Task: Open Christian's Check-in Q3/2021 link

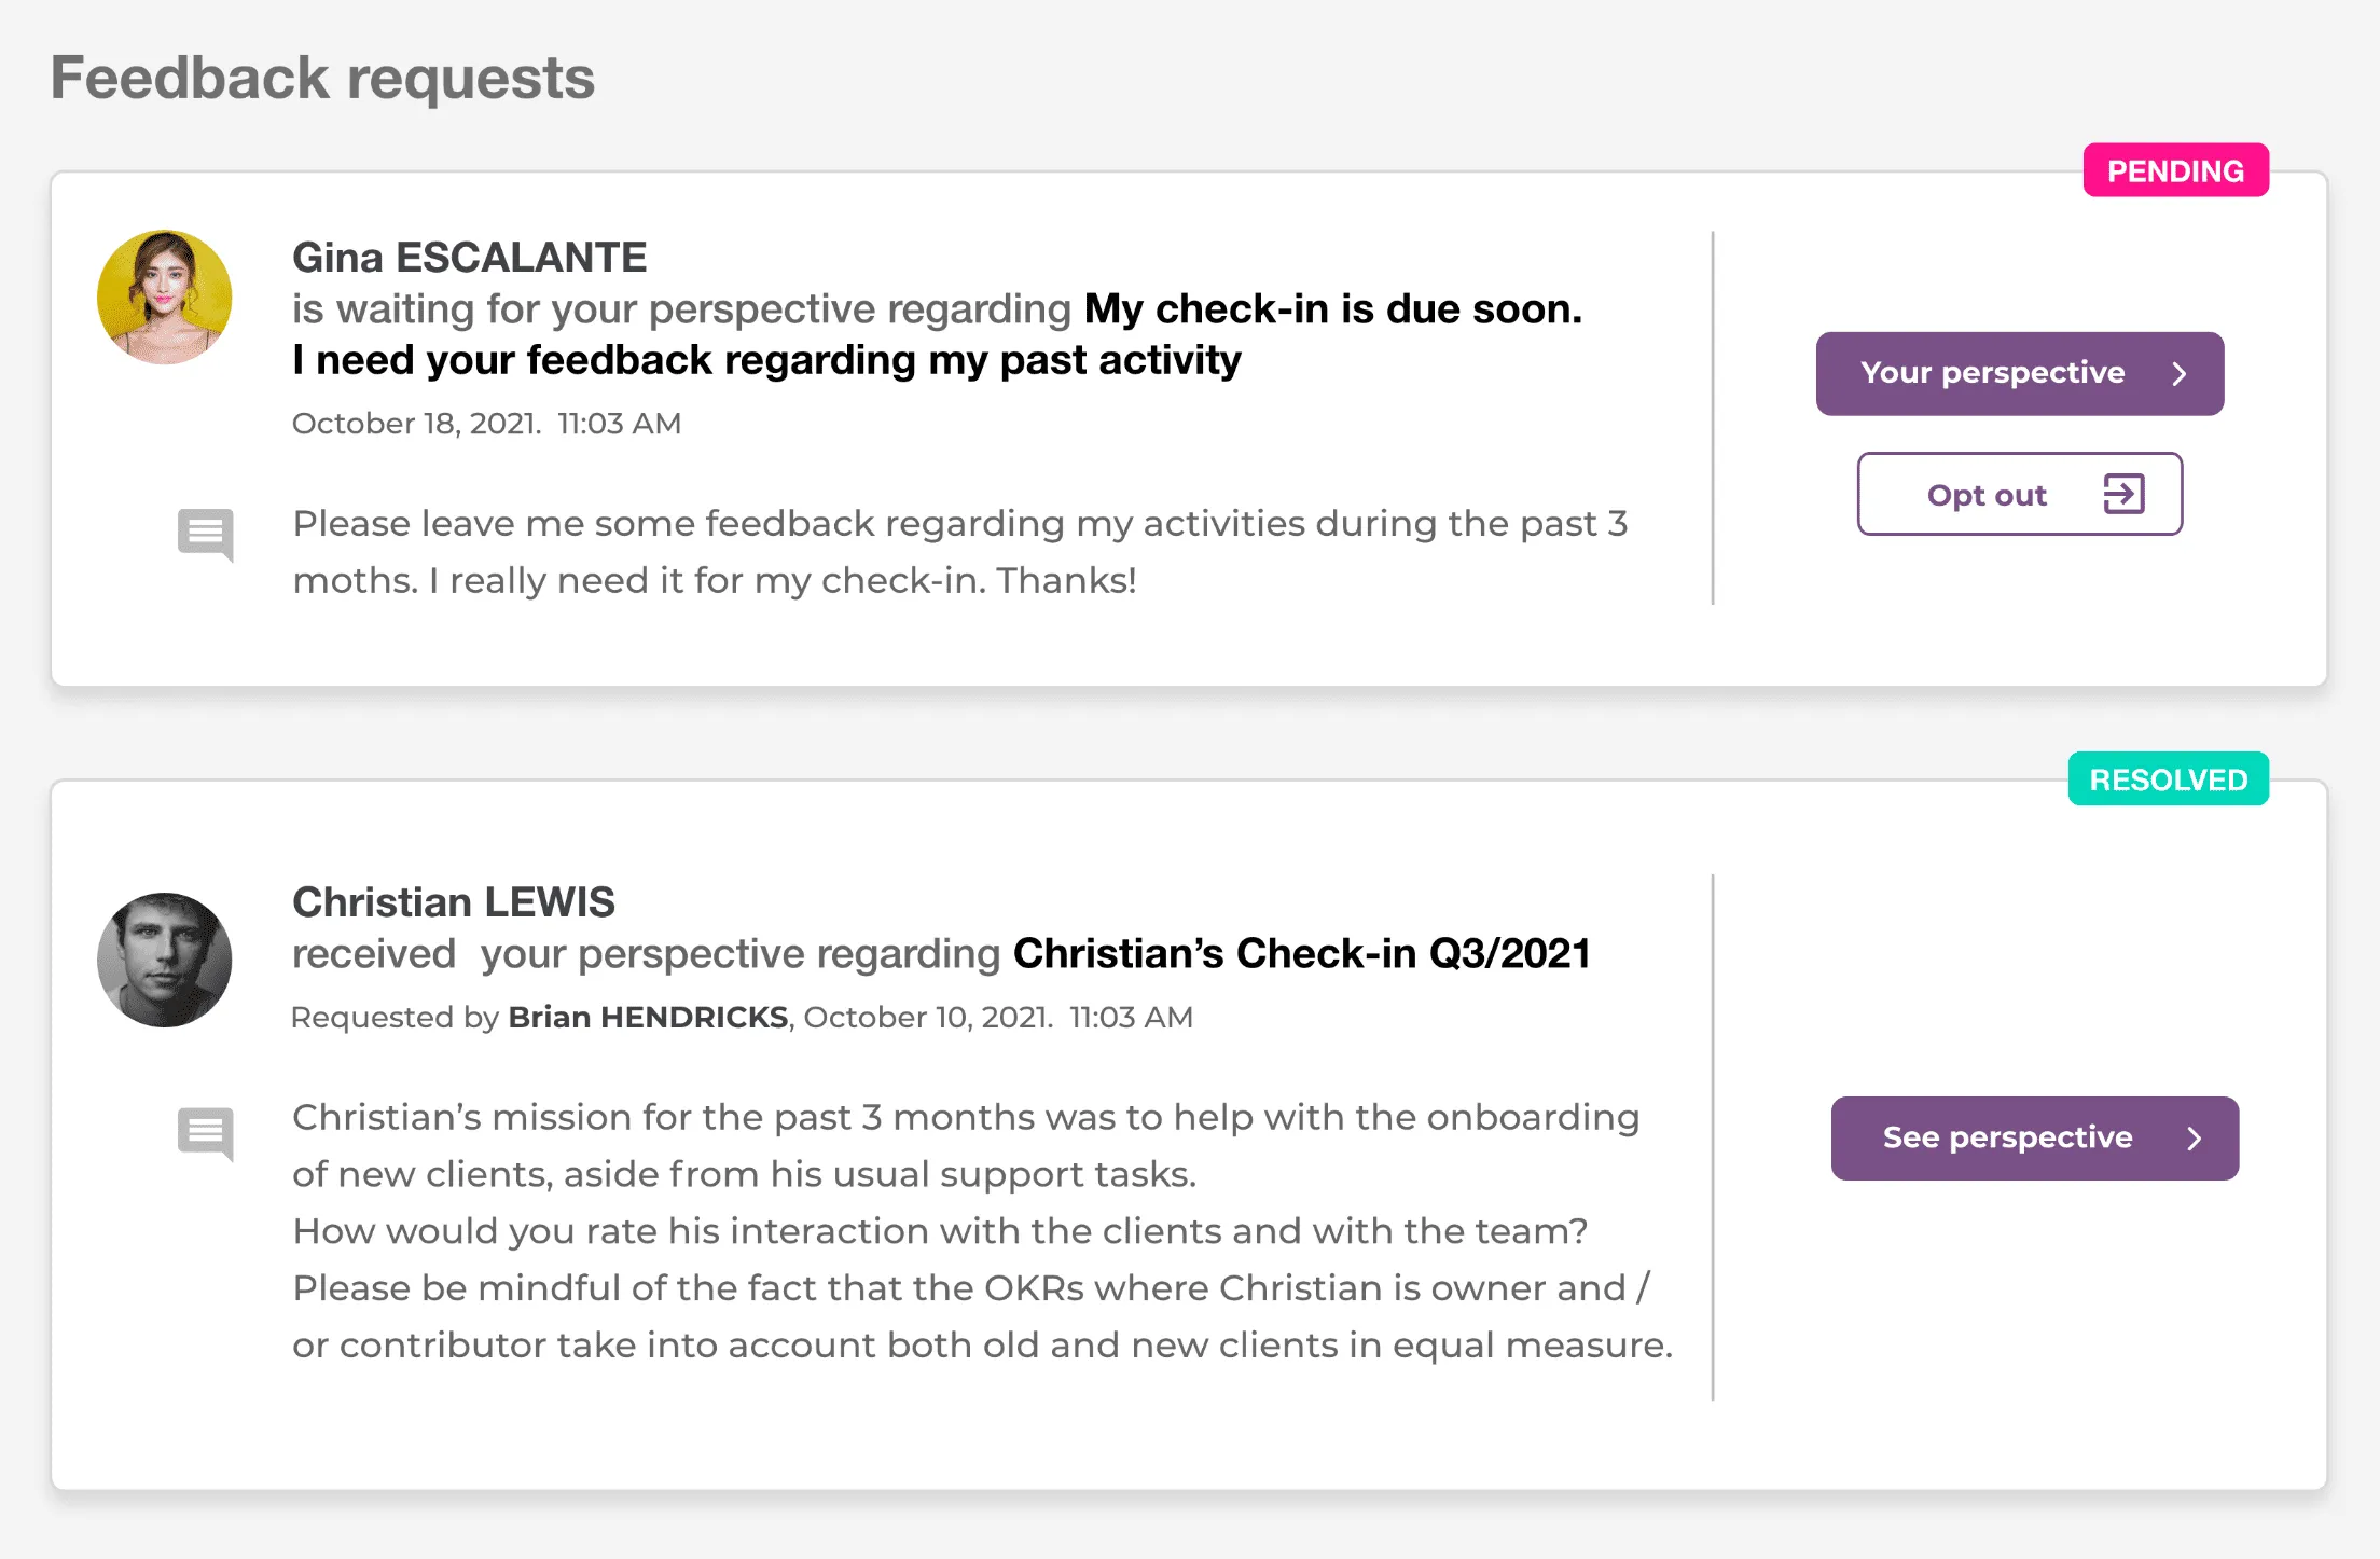Action: [x=1300, y=953]
